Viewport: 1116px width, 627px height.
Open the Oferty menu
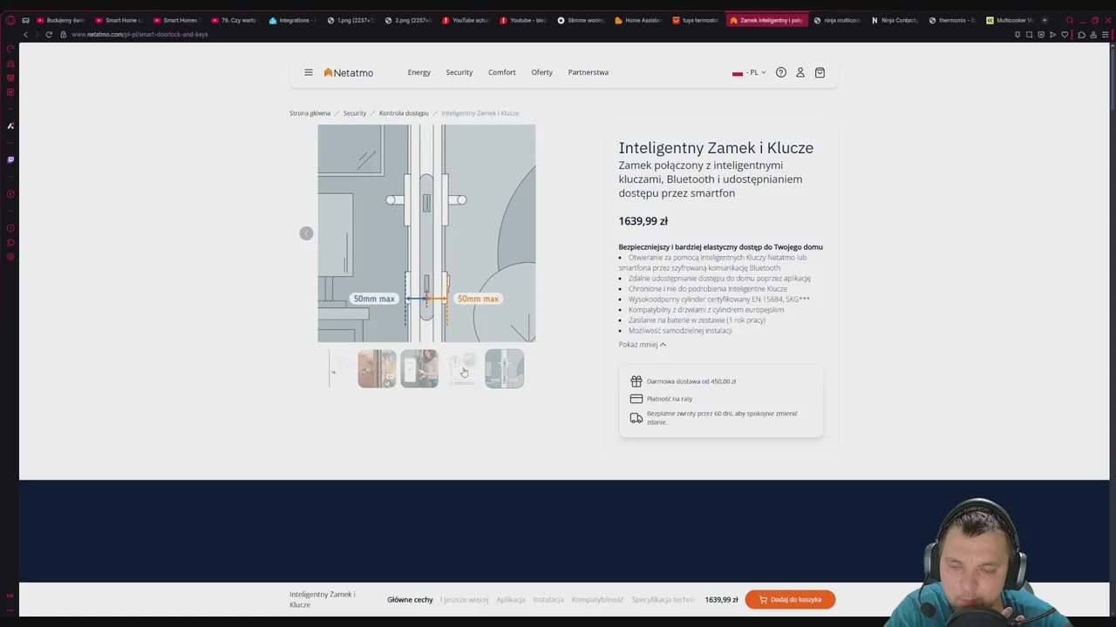[x=542, y=72]
